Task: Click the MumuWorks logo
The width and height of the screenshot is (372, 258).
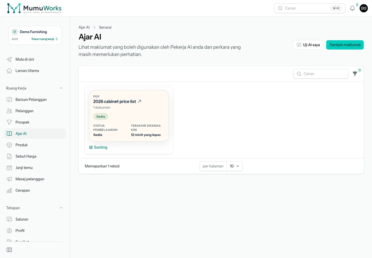Action: [34, 8]
